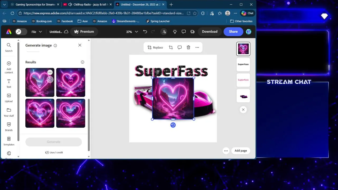Screen dimensions: 338x190
Task: Select the heart layer thumbnail
Action: 243,49
